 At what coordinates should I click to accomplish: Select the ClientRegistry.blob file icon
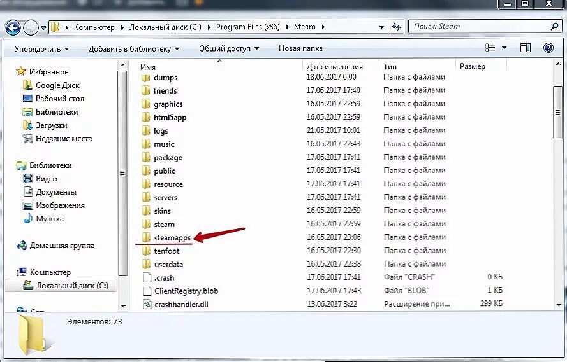pyautogui.click(x=147, y=291)
